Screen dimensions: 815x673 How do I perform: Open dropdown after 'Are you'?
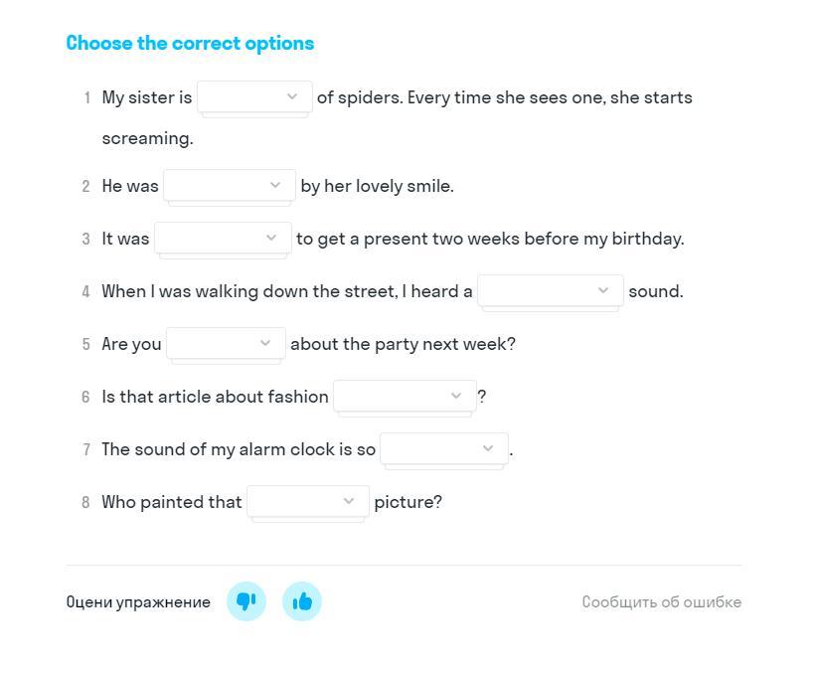(x=226, y=343)
